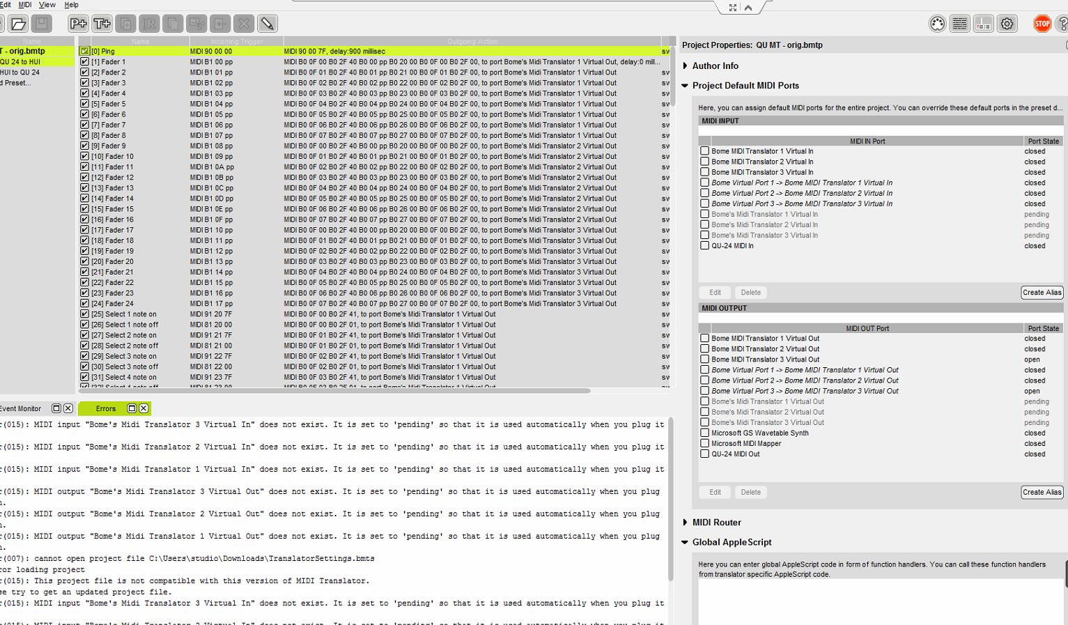The image size is (1068, 625).
Task: Uncheck the Select 1 note on translator
Action: point(84,314)
